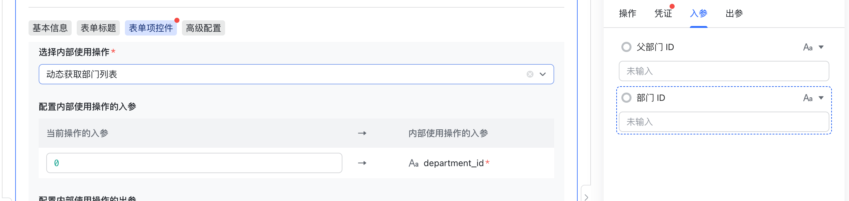Select the 表单项控件 tab

(151, 28)
